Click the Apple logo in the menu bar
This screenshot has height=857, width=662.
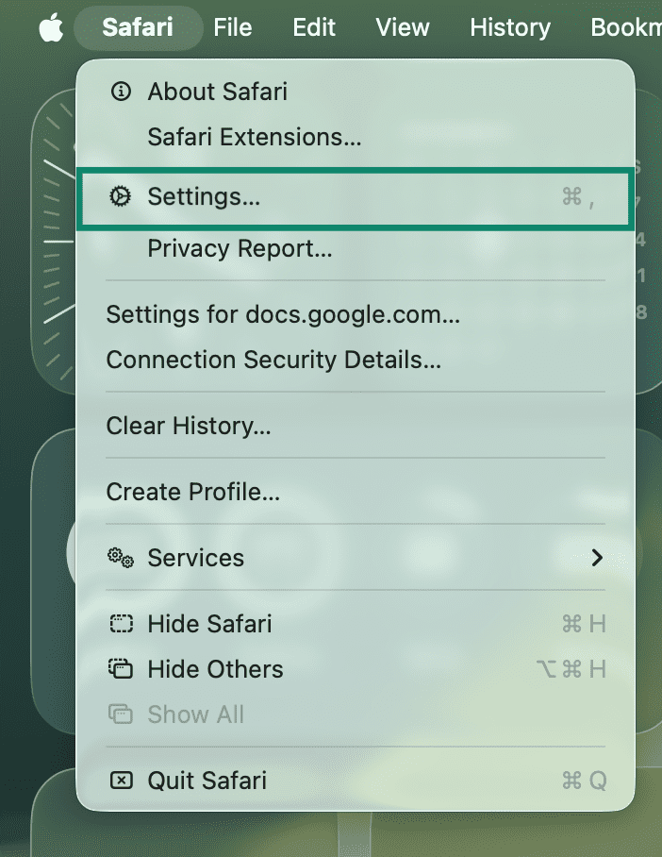(x=52, y=27)
